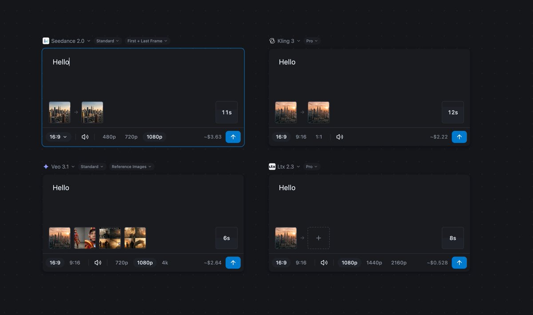Click the fourth Veo reference image thumbnail
Image resolution: width=533 pixels, height=315 pixels.
[x=135, y=238]
